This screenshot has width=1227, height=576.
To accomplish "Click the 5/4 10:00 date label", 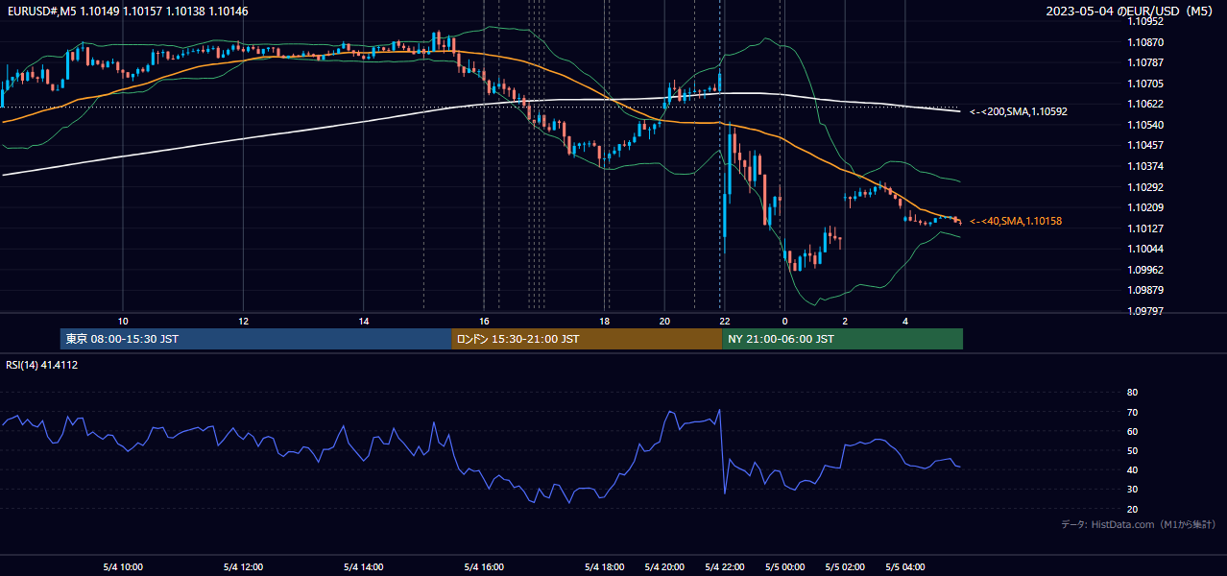I will 123,566.
